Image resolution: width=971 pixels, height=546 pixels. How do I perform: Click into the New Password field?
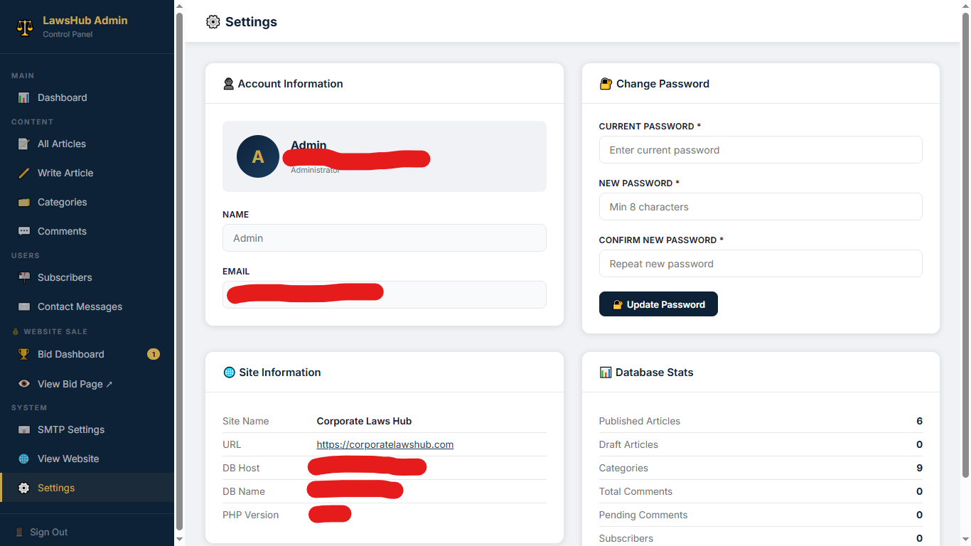(760, 207)
